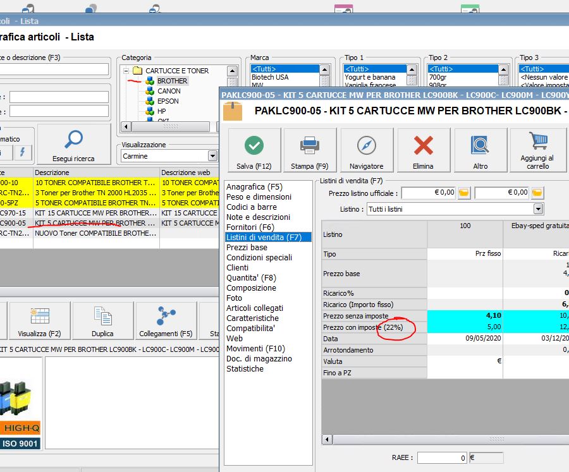Open the Fornitori (F6) section

coord(250,227)
